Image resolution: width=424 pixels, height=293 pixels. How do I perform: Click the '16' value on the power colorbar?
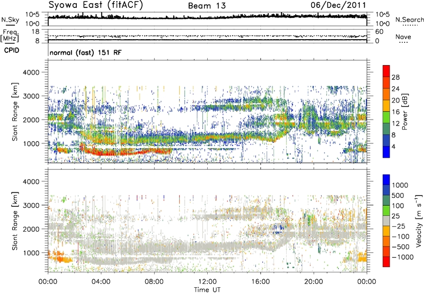[x=395, y=112]
